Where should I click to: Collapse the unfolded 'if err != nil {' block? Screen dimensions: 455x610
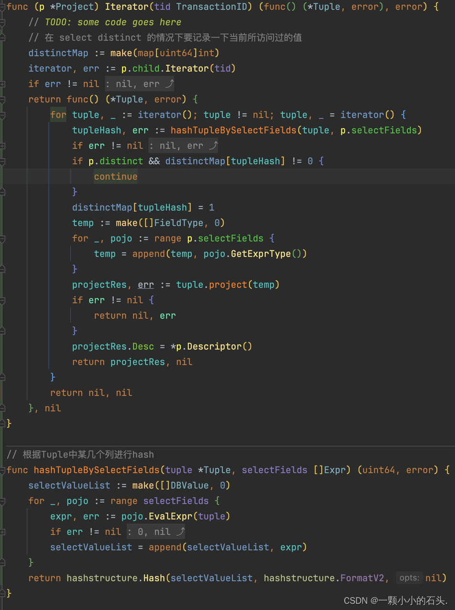click(2, 300)
